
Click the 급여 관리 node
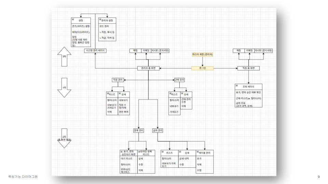pyautogui.click(x=158, y=131)
